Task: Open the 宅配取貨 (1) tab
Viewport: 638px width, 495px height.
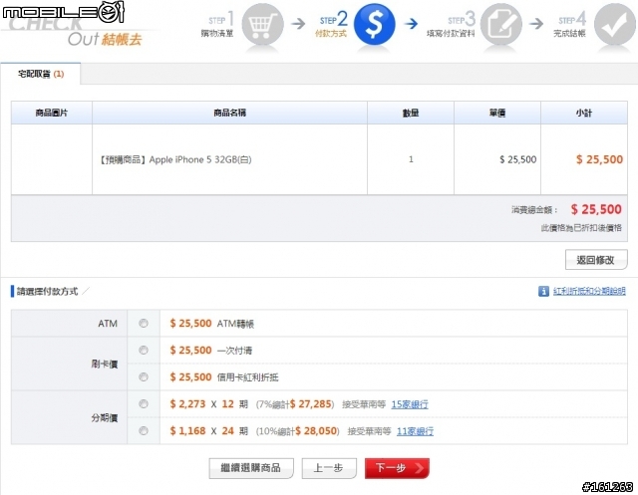Action: (x=41, y=74)
